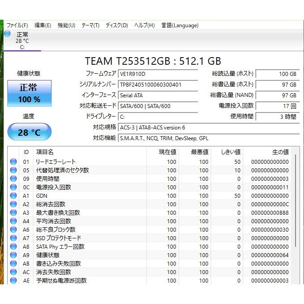Image resolution: width=304 pixels, height=304 pixels.
Task: Click the status orb for ID 01 リードエラーレート
Action: [13, 162]
